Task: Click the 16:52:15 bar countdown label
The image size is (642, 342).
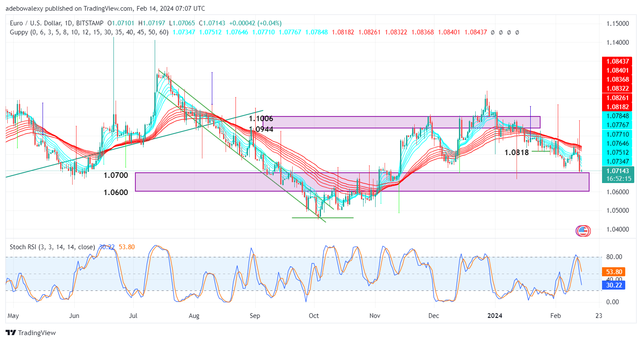Action: 618,179
